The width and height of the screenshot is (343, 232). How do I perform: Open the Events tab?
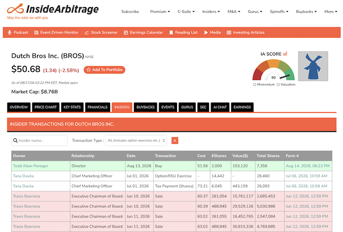(168, 107)
